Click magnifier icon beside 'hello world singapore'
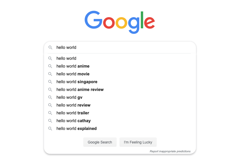The height and width of the screenshot is (164, 228). (50, 82)
